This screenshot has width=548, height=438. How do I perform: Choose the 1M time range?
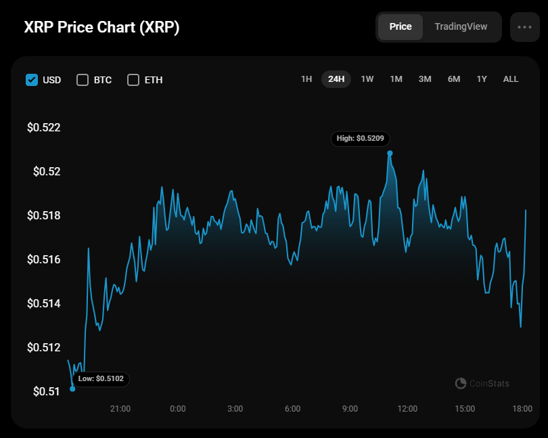[396, 79]
